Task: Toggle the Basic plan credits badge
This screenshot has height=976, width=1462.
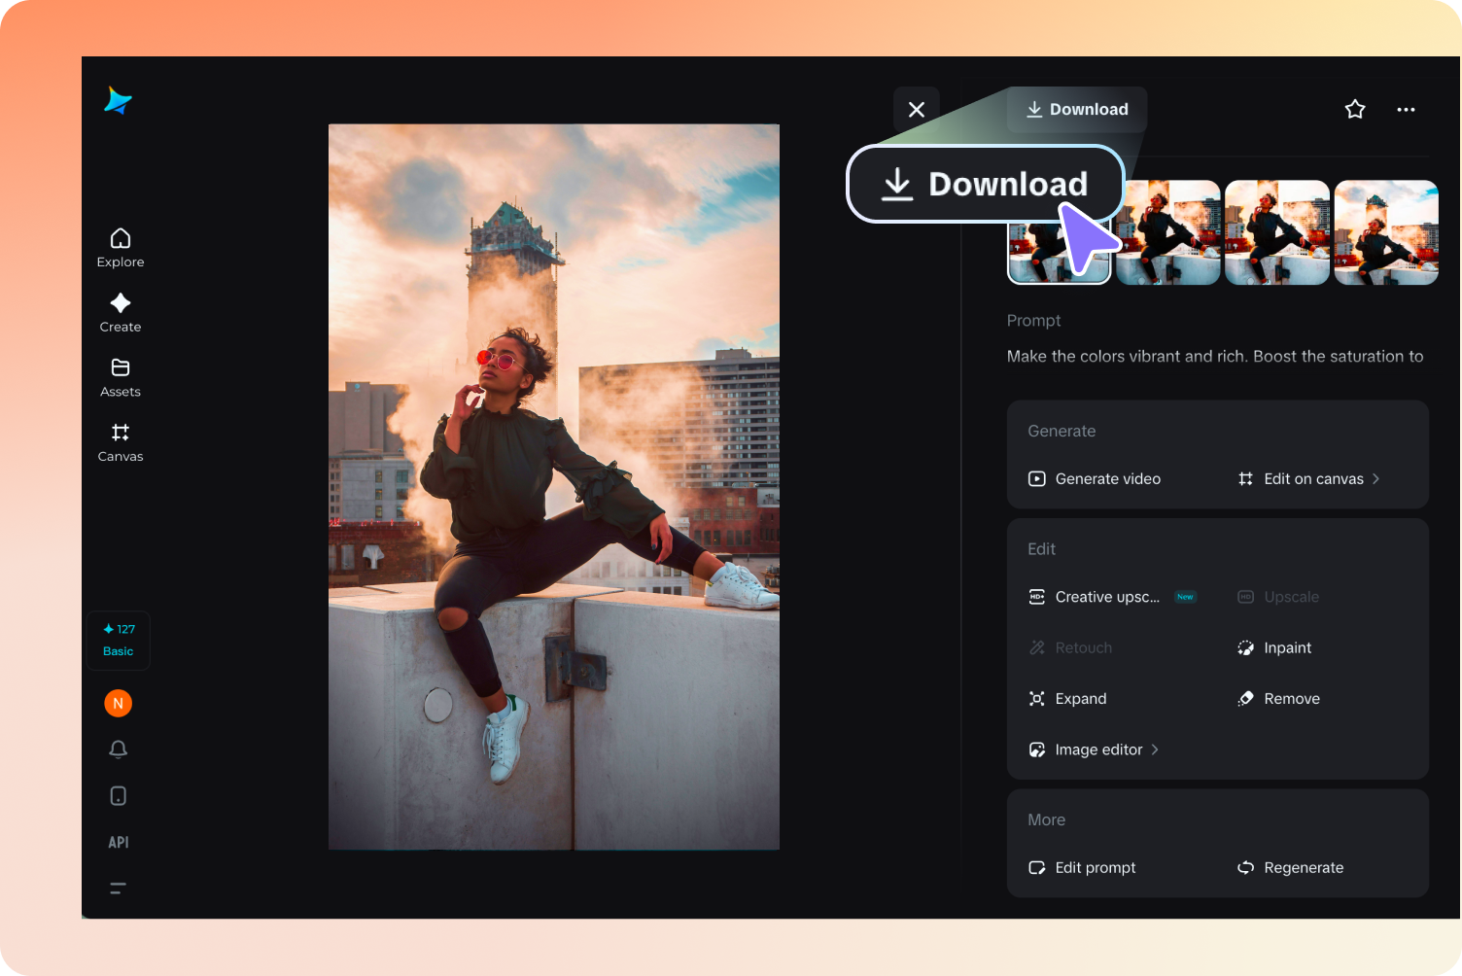Action: [x=118, y=640]
